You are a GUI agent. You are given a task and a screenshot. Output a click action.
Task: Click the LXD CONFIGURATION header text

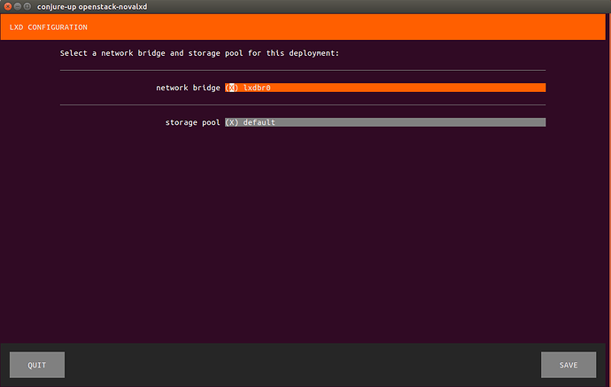tap(49, 27)
